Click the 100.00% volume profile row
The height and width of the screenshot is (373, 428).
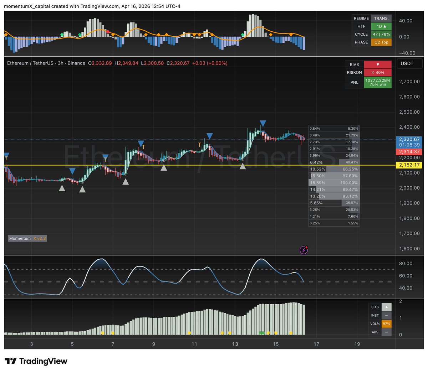[x=334, y=183]
